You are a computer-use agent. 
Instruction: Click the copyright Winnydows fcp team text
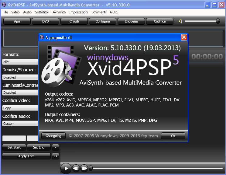coord(113,136)
